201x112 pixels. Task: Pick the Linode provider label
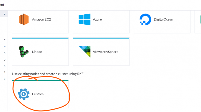click(x=37, y=52)
